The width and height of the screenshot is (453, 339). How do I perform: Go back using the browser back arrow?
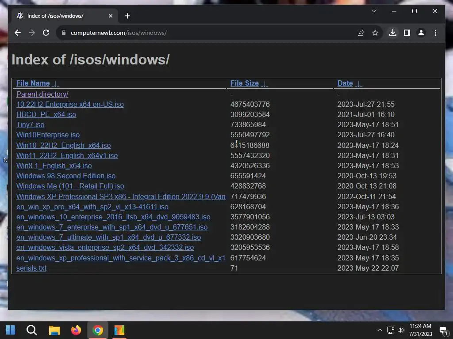pos(18,33)
